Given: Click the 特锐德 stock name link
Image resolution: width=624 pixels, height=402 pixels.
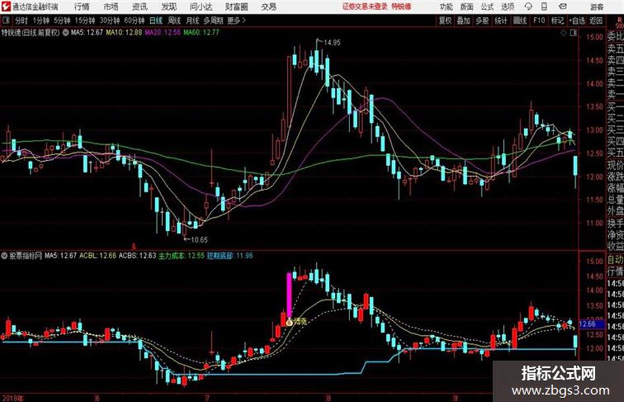Looking at the screenshot, I should coord(401,7).
